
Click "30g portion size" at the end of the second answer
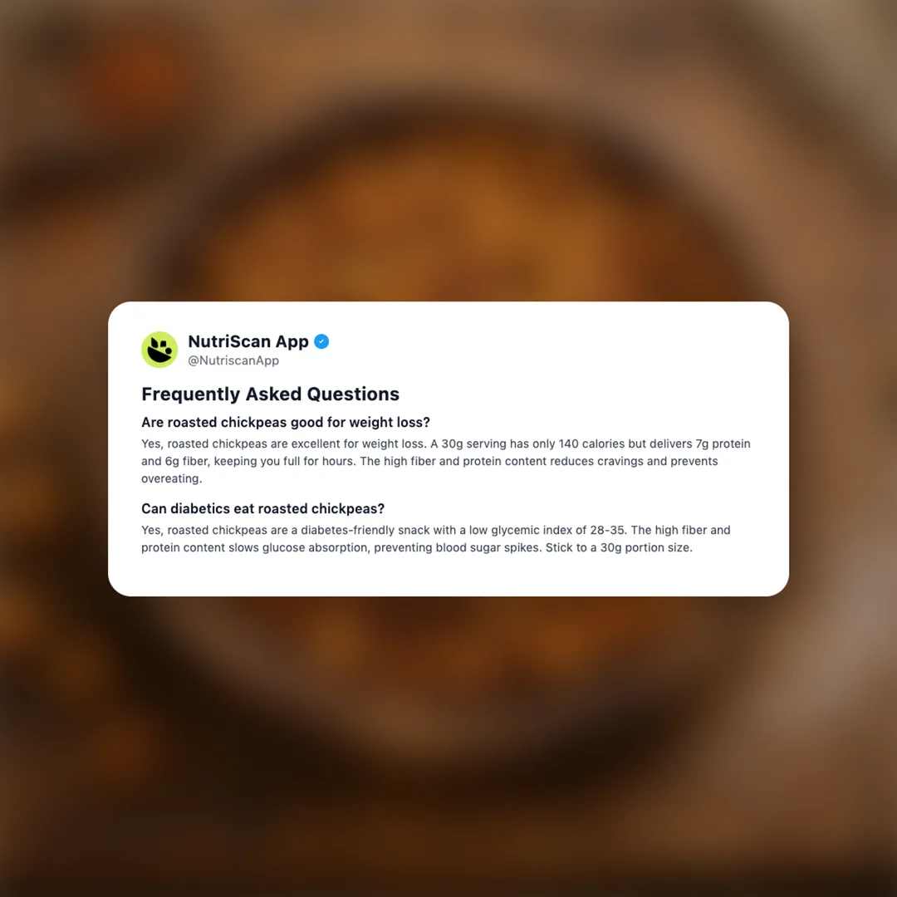click(646, 547)
